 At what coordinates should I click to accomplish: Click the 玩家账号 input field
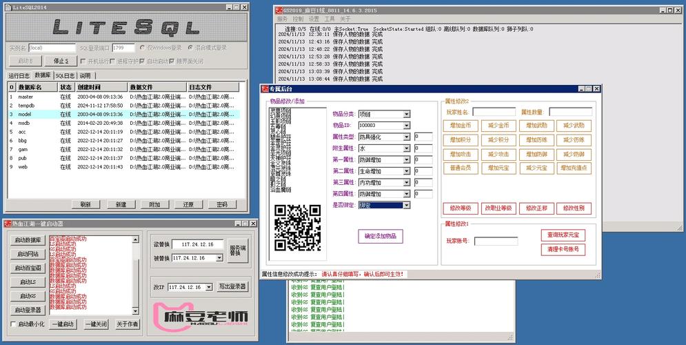pyautogui.click(x=496, y=241)
